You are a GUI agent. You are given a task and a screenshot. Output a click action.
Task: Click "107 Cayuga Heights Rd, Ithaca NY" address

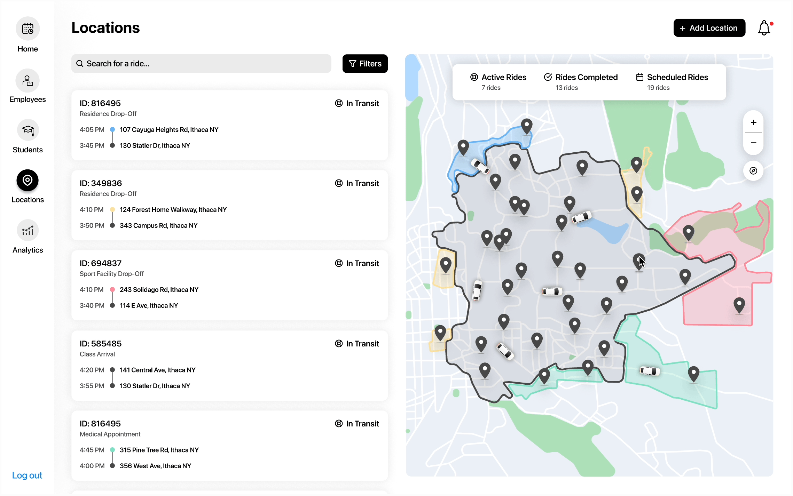[169, 129]
